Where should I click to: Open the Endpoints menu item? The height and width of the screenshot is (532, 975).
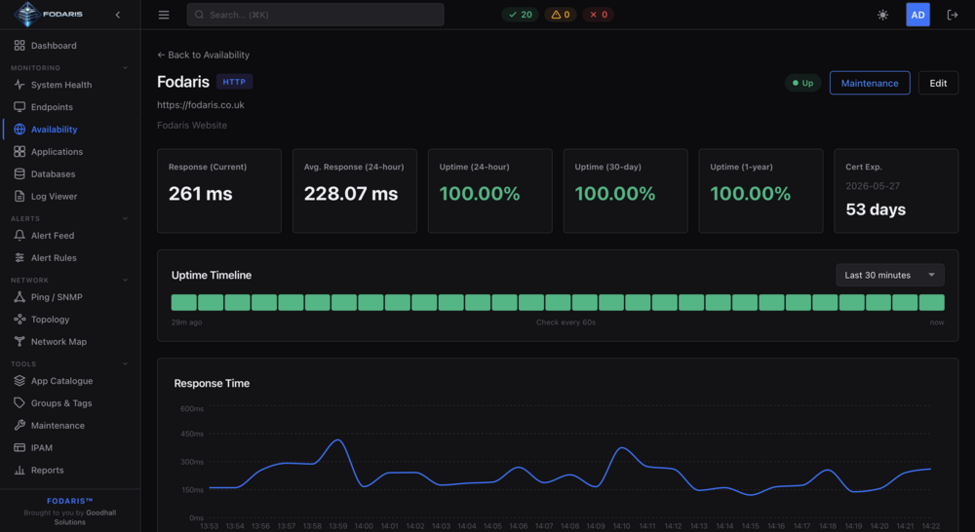(69, 107)
